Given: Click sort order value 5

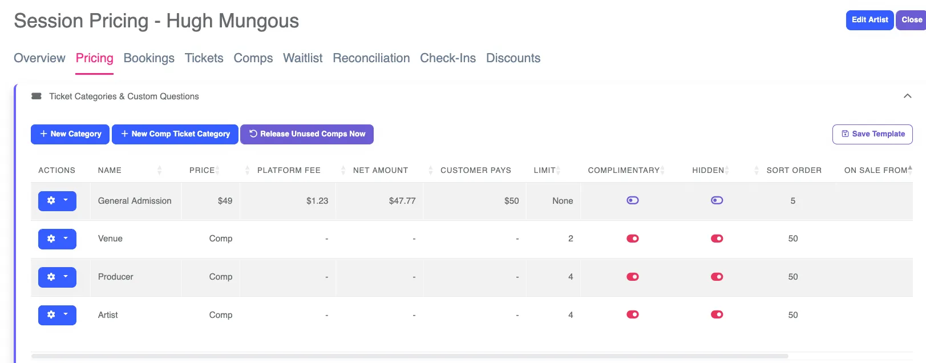Looking at the screenshot, I should click(x=793, y=201).
